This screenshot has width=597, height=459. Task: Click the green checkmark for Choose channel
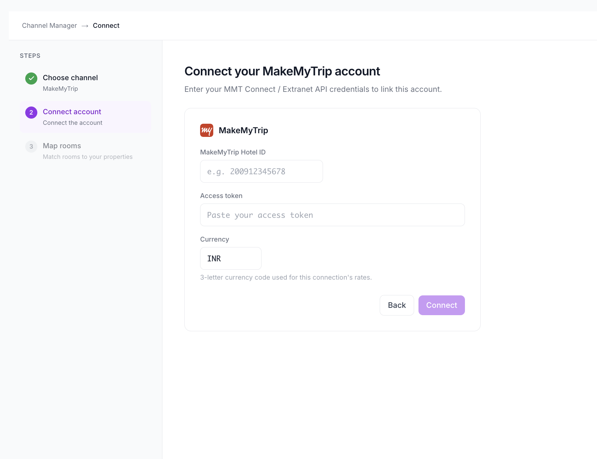31,78
